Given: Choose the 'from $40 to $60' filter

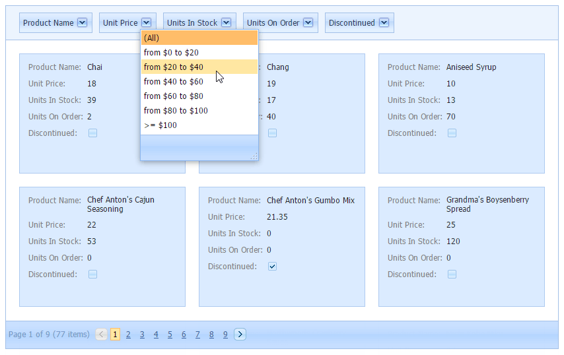Looking at the screenshot, I should click(199, 82).
